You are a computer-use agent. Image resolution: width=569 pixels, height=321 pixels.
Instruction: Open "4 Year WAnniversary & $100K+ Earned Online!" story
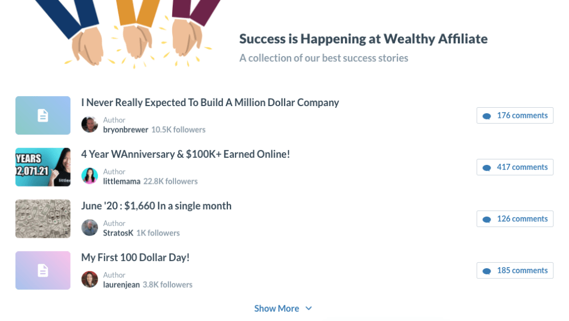point(186,154)
